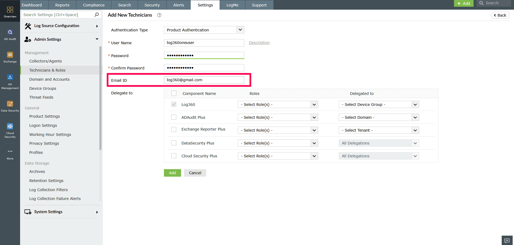
Task: Open the Select Device Group dropdown for Log360
Action: (x=379, y=105)
